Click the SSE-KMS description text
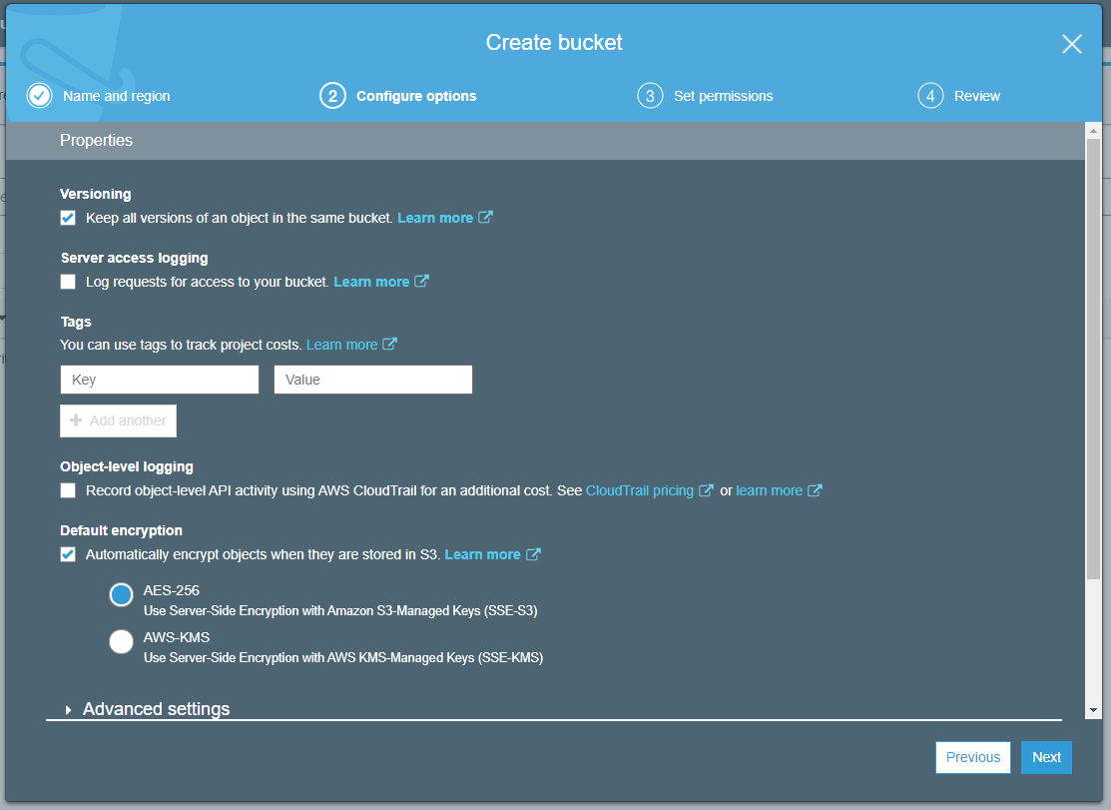Screen dimensions: 1111x810 tap(343, 657)
